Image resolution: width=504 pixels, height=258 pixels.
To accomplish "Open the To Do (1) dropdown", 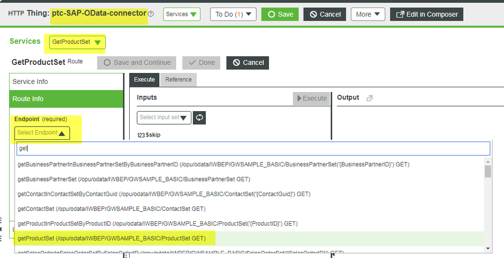I will tap(233, 15).
